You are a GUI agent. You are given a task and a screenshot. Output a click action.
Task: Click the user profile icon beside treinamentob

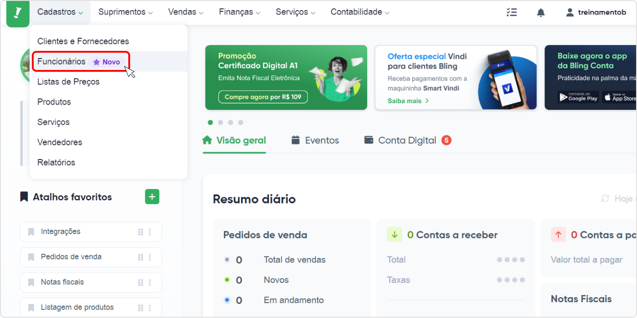(x=570, y=12)
